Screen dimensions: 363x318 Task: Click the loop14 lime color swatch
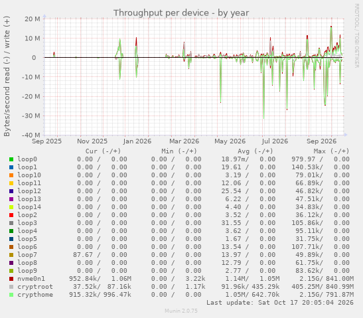tap(11, 207)
